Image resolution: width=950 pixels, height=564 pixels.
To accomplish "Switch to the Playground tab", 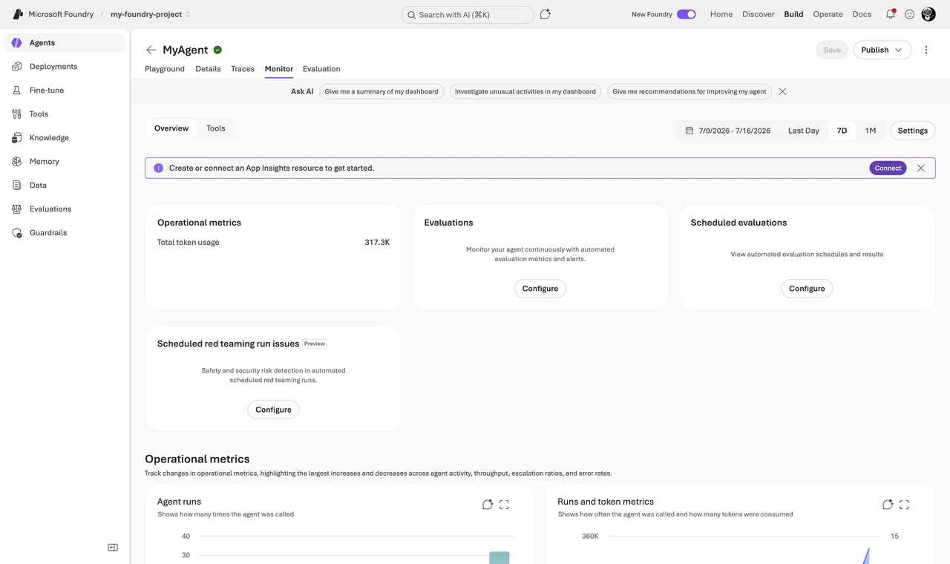I will click(x=165, y=69).
